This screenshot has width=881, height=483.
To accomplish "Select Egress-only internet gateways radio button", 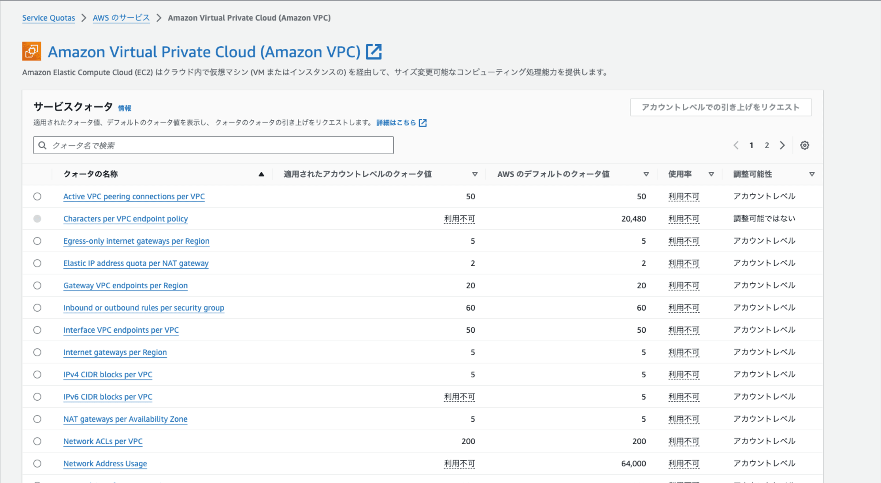I will 37,241.
